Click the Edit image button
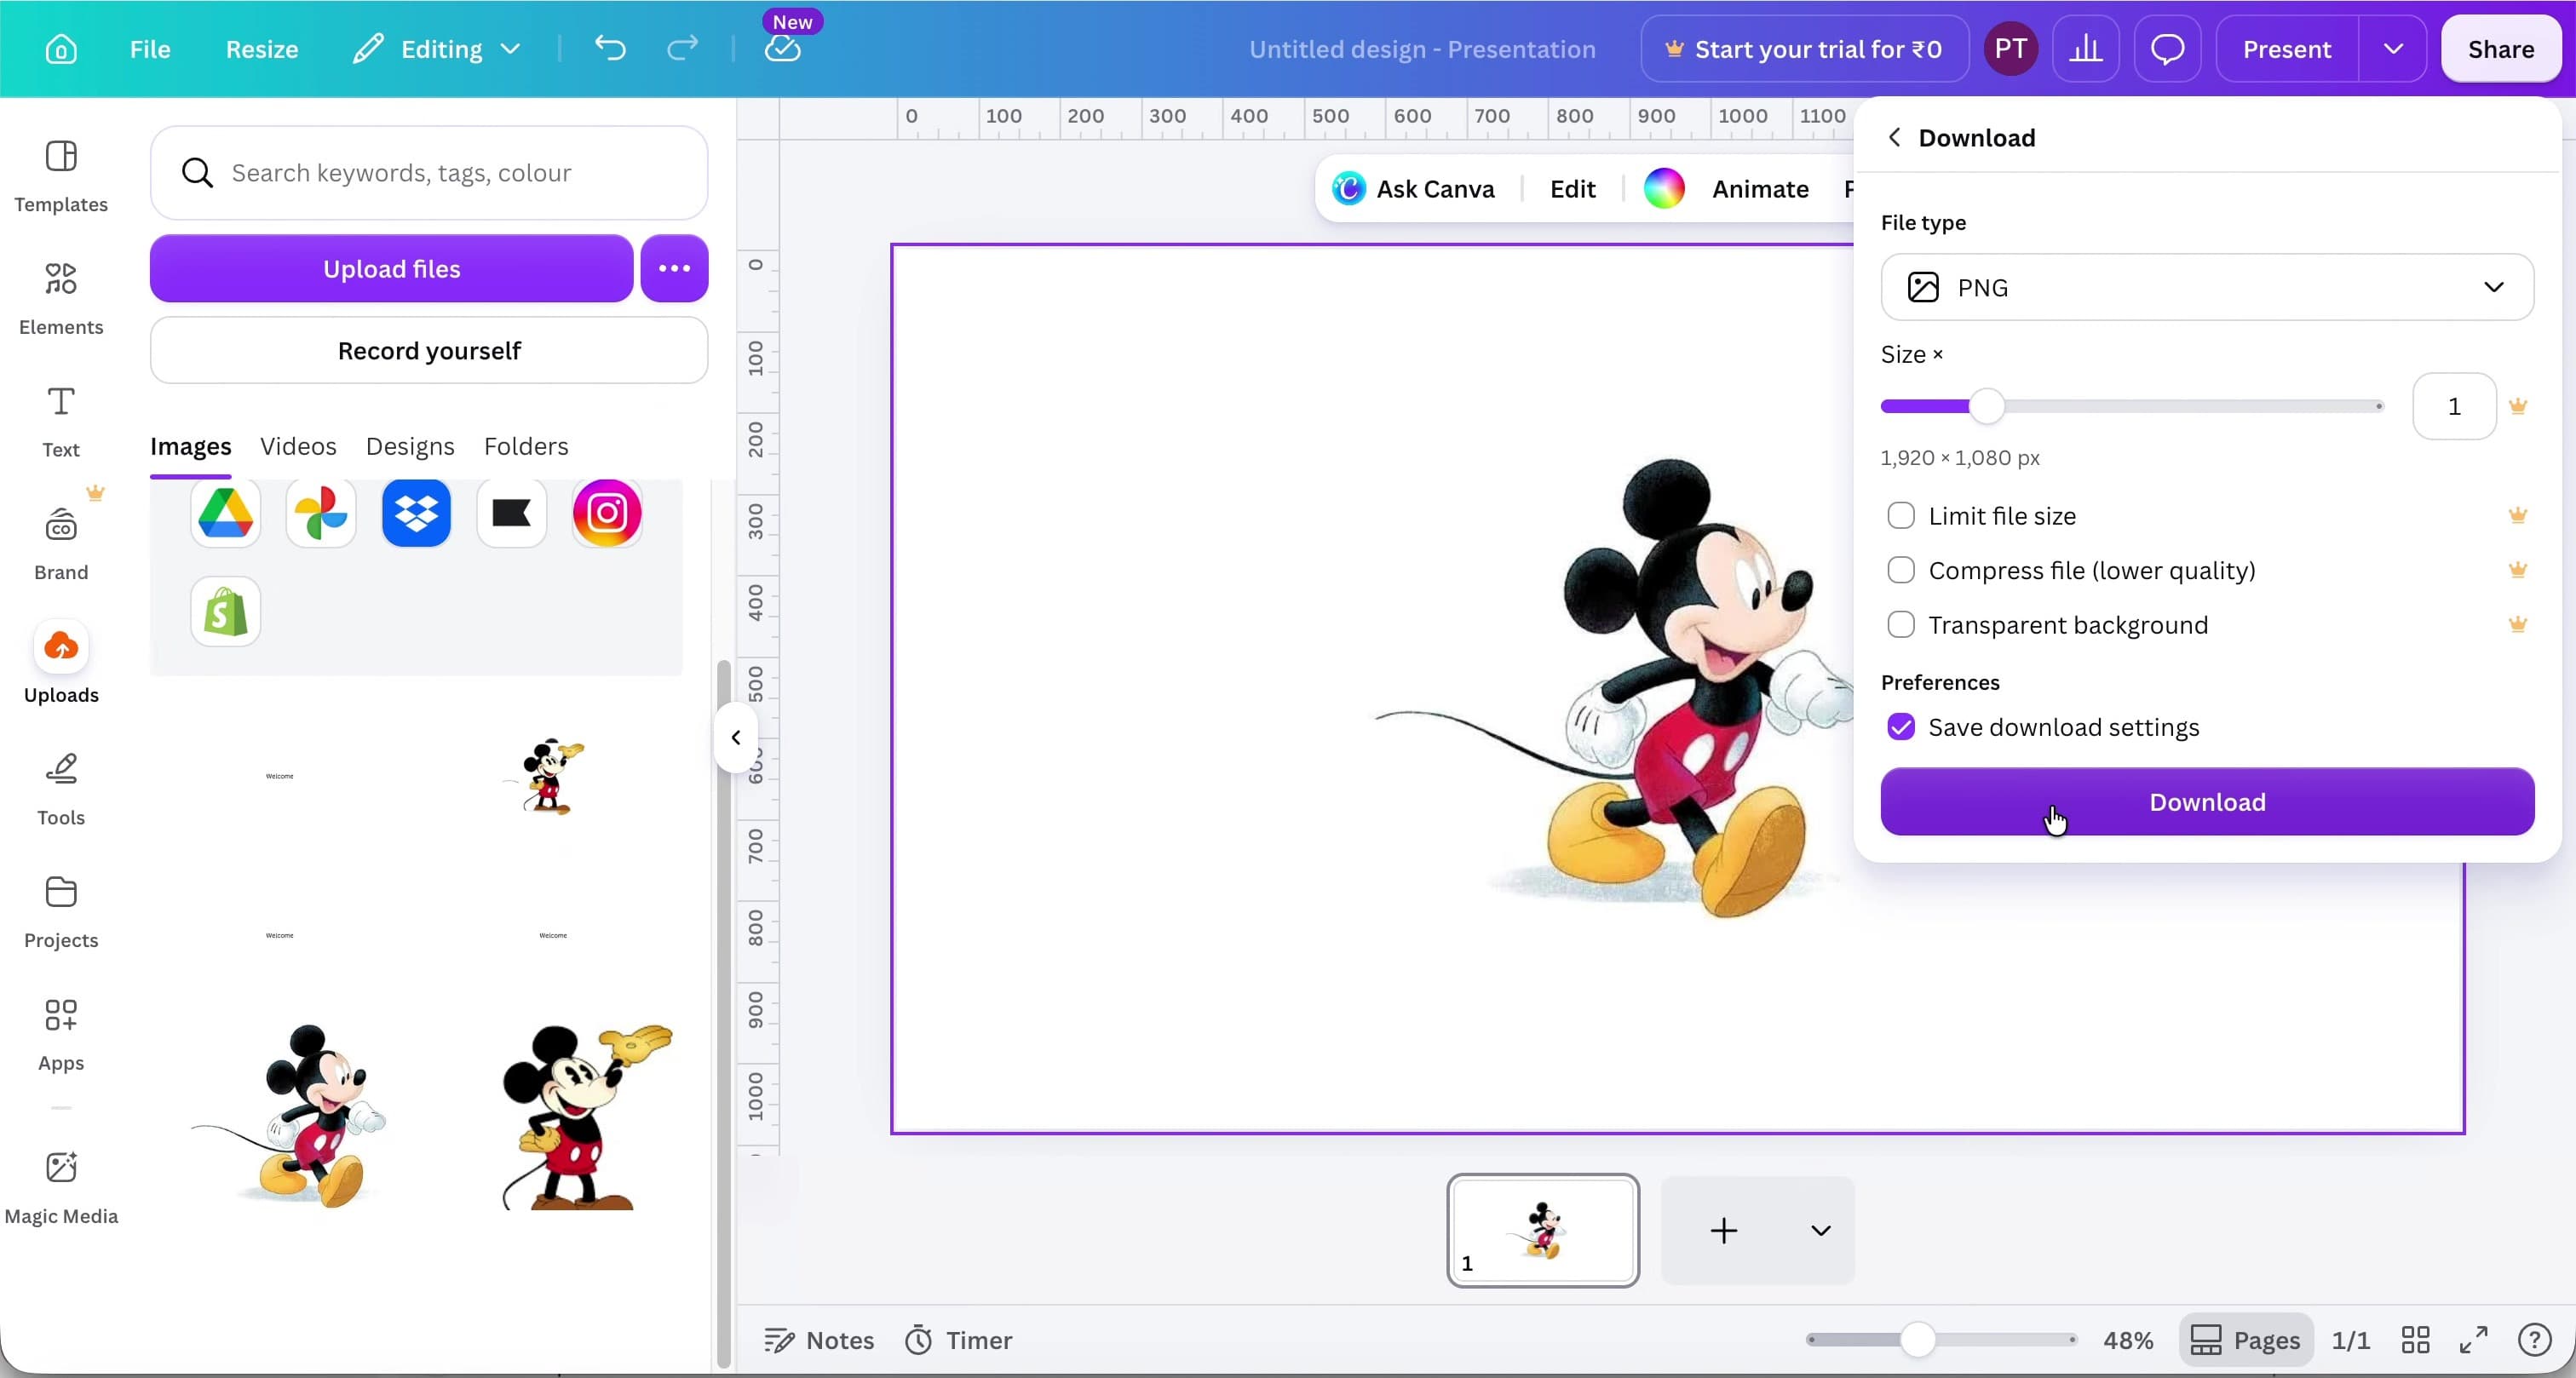Image resolution: width=2576 pixels, height=1378 pixels. point(1572,189)
